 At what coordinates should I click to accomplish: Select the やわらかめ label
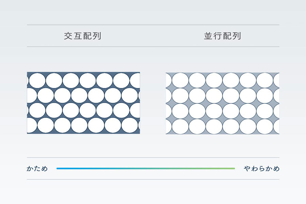(261, 169)
